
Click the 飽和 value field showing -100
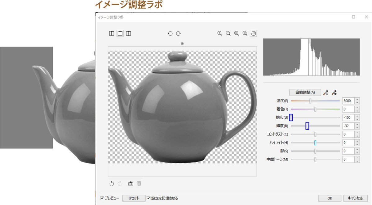(x=348, y=117)
